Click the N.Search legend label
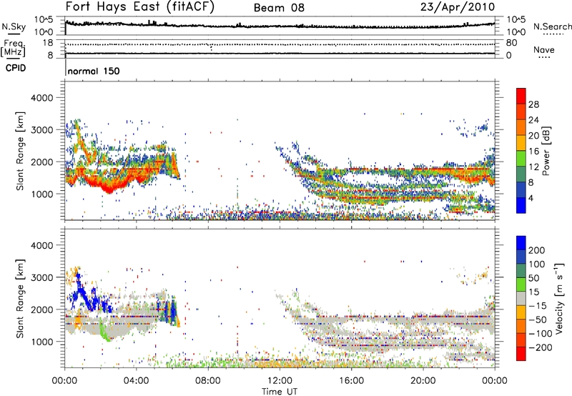572x396 pixels. (552, 26)
